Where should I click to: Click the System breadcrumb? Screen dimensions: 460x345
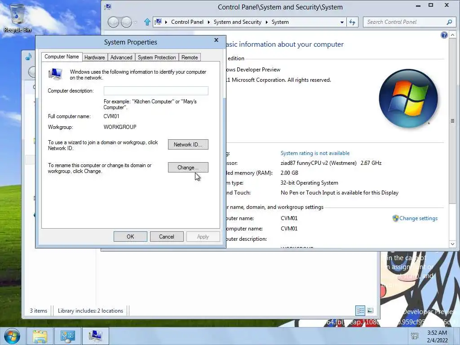pos(280,22)
